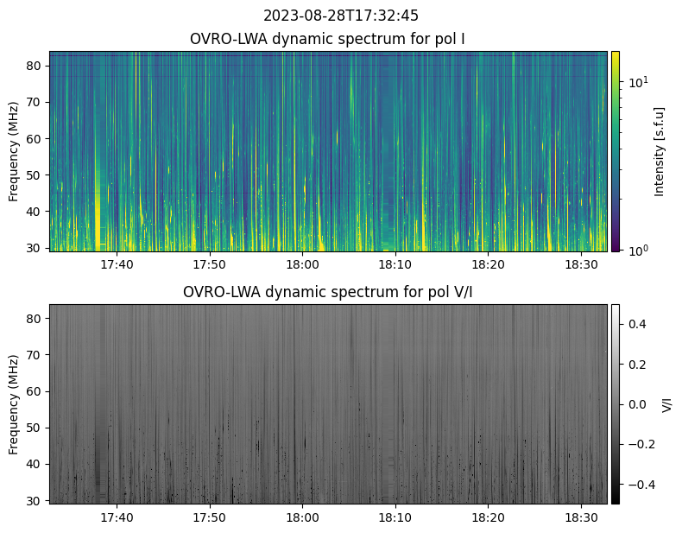The height and width of the screenshot is (533, 682).
Task: Click the 0.0 tick on V/I colorbar
Action: click(x=635, y=403)
